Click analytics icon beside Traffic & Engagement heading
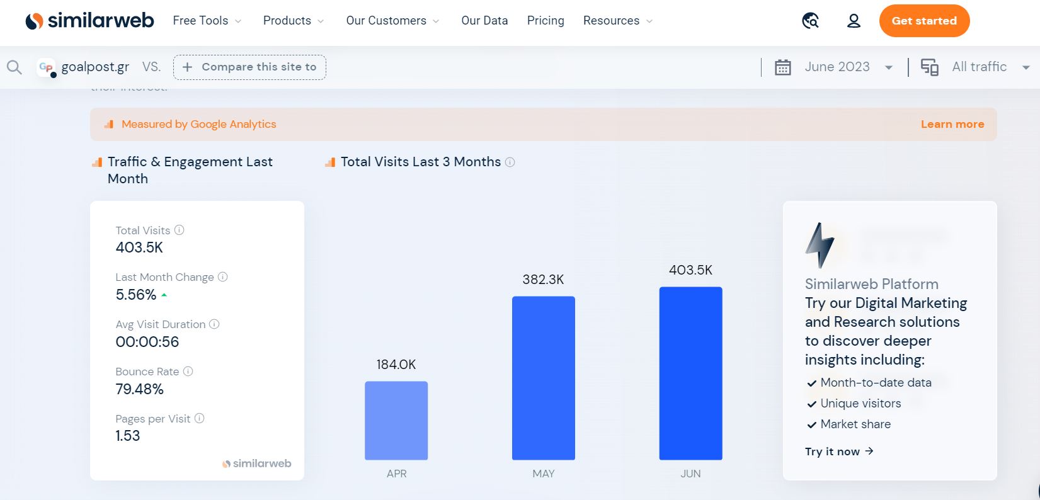 97,162
